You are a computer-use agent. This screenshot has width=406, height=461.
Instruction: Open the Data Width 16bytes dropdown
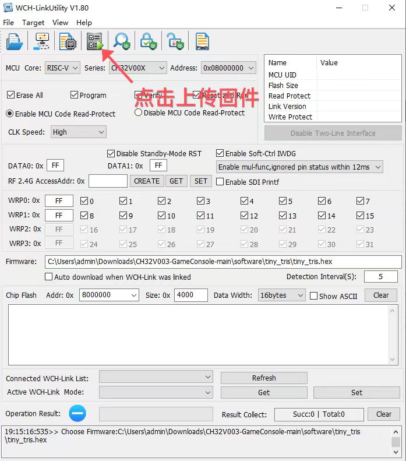281,295
